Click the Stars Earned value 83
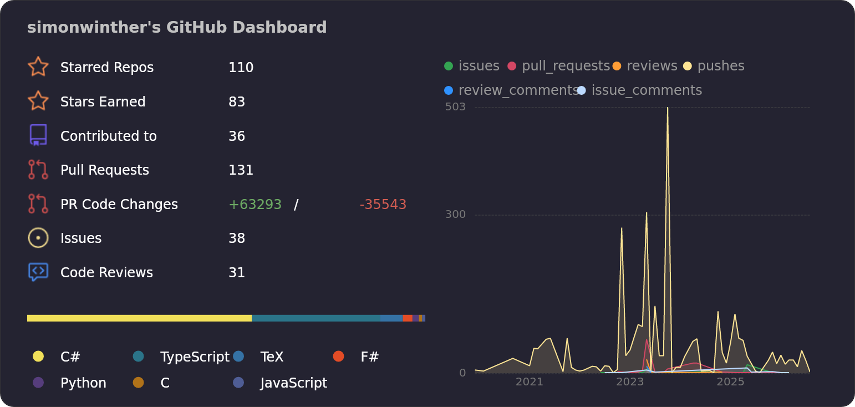This screenshot has width=855, height=407. (237, 102)
